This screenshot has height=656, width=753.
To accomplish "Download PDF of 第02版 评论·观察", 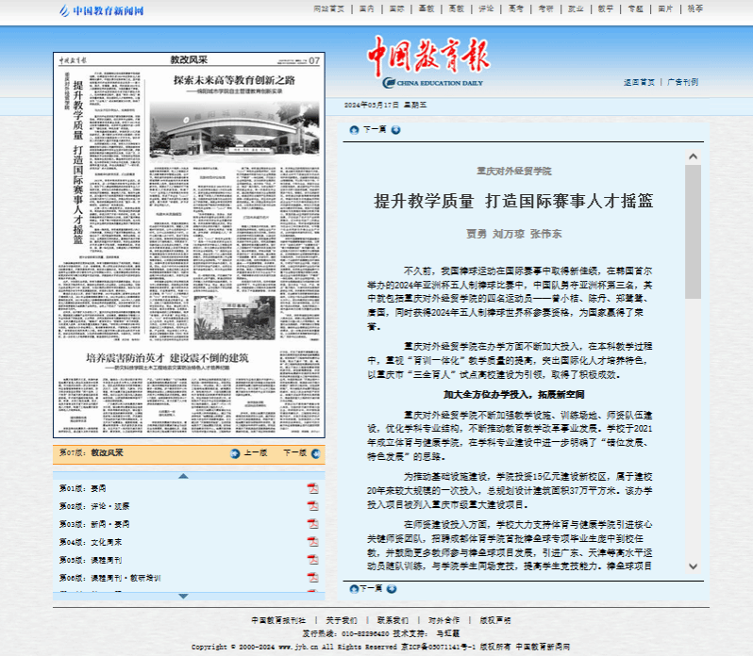I will (x=312, y=506).
